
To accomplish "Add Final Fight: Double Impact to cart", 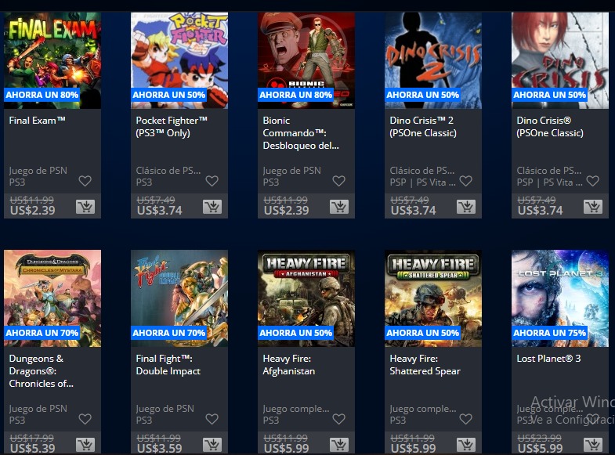I will (212, 445).
